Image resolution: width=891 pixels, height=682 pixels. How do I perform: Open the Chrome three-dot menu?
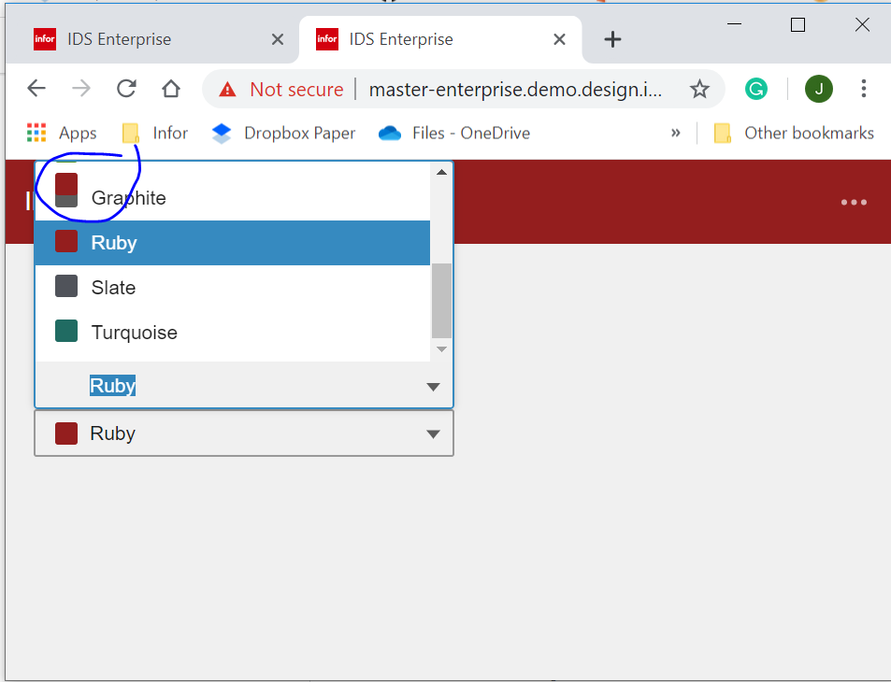point(863,89)
